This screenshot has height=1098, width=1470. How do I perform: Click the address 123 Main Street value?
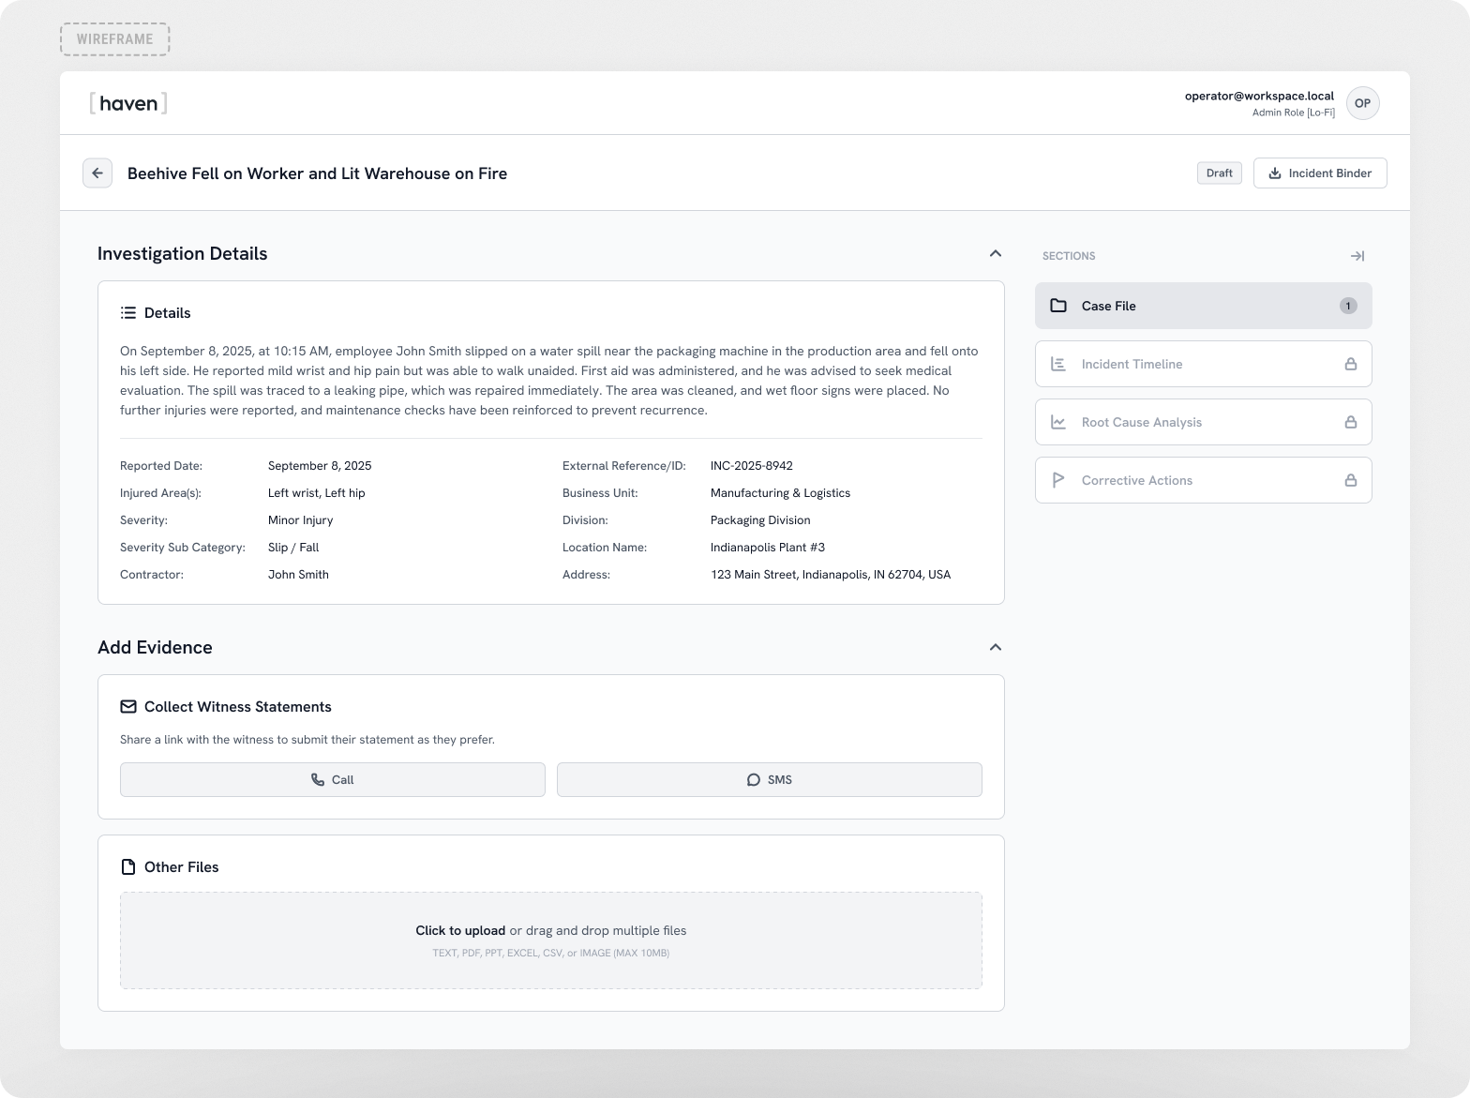tap(831, 575)
